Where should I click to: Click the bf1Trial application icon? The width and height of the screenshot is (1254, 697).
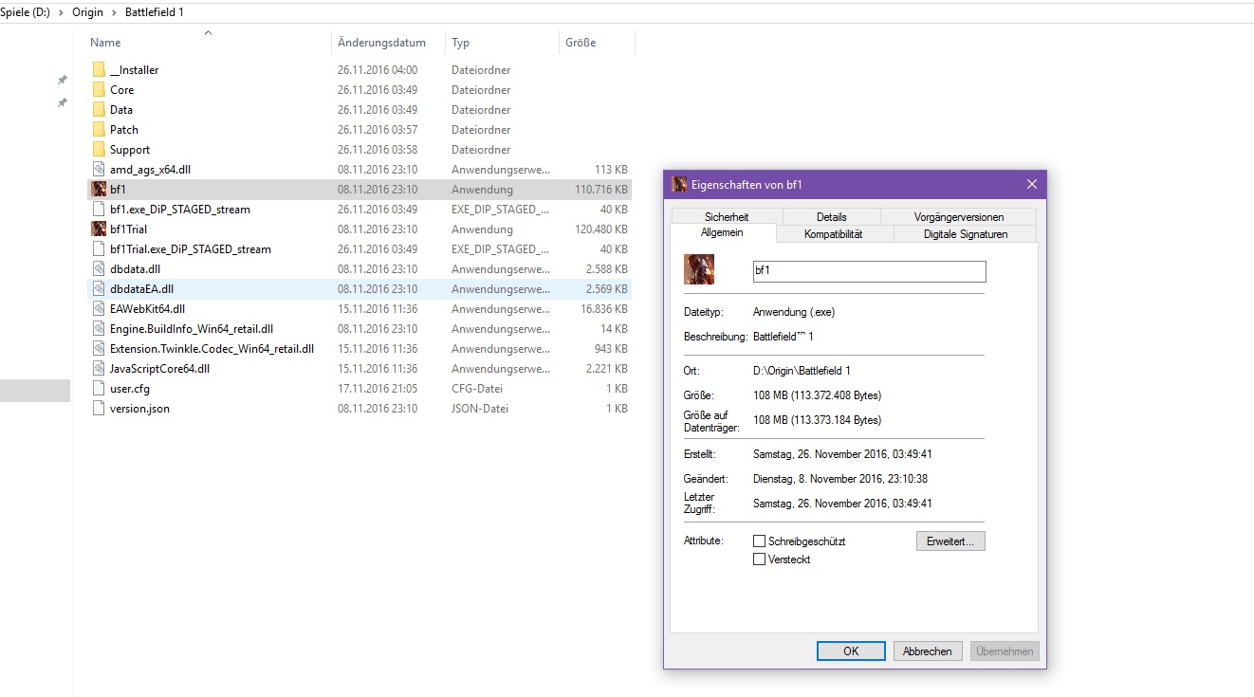tap(100, 229)
